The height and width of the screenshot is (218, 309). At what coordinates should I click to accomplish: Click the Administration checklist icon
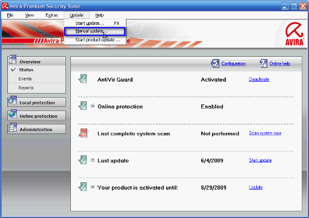[13, 127]
